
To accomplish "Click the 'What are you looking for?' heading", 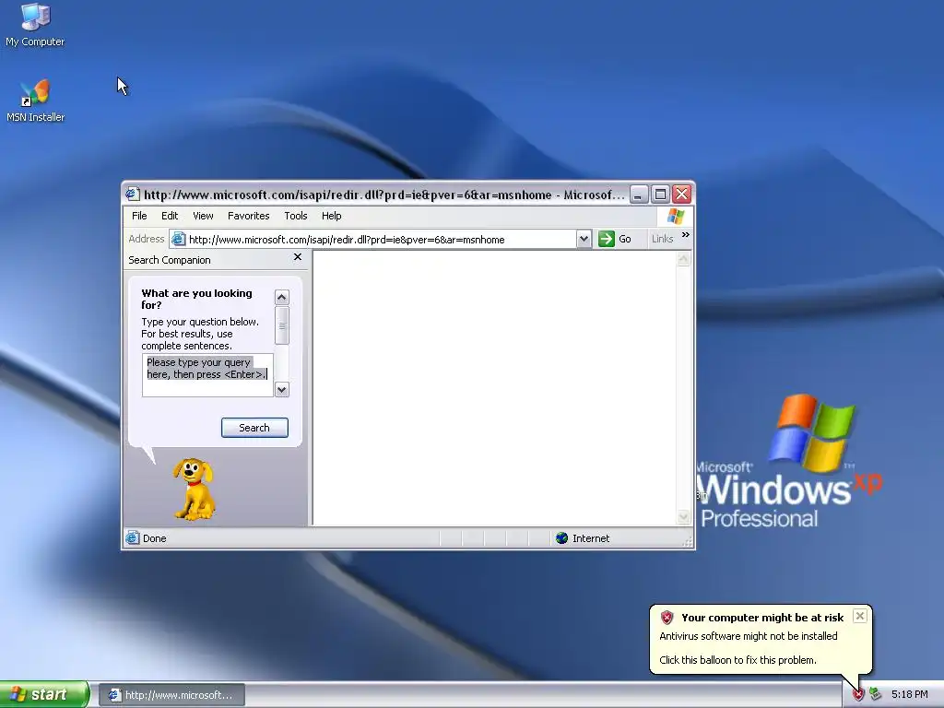I will (197, 299).
